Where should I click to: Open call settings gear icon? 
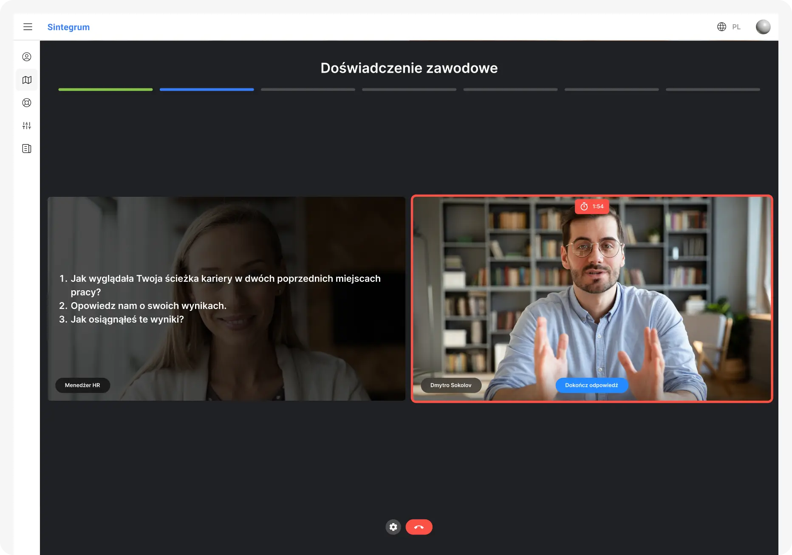(x=393, y=527)
